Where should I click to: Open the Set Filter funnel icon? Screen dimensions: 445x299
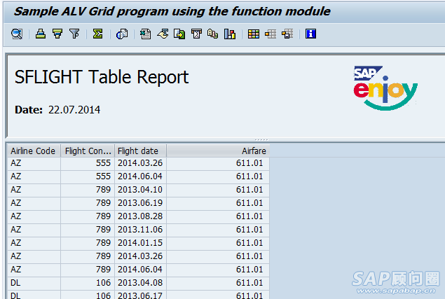point(74,34)
